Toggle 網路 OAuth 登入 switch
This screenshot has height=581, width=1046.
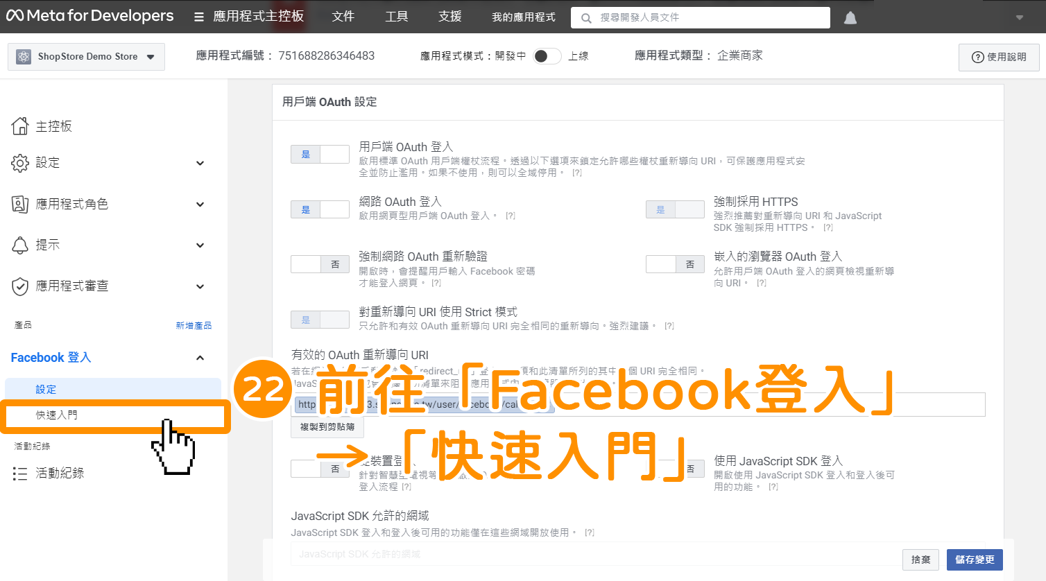point(320,209)
